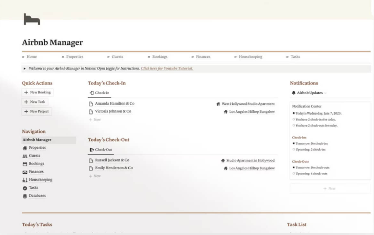Toggle 'Tomorrow: No check-outs' checkbox
This screenshot has height=235, width=374.
[293, 168]
